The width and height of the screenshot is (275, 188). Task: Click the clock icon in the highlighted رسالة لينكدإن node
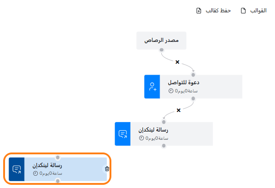click(x=35, y=173)
